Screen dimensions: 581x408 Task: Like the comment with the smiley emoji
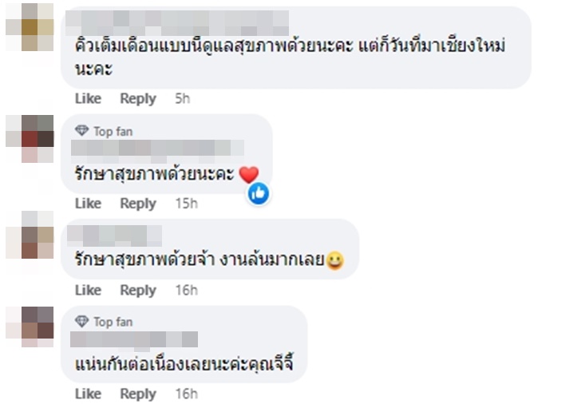click(88, 290)
